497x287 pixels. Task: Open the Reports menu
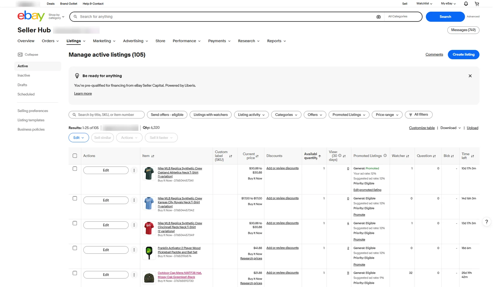(276, 41)
